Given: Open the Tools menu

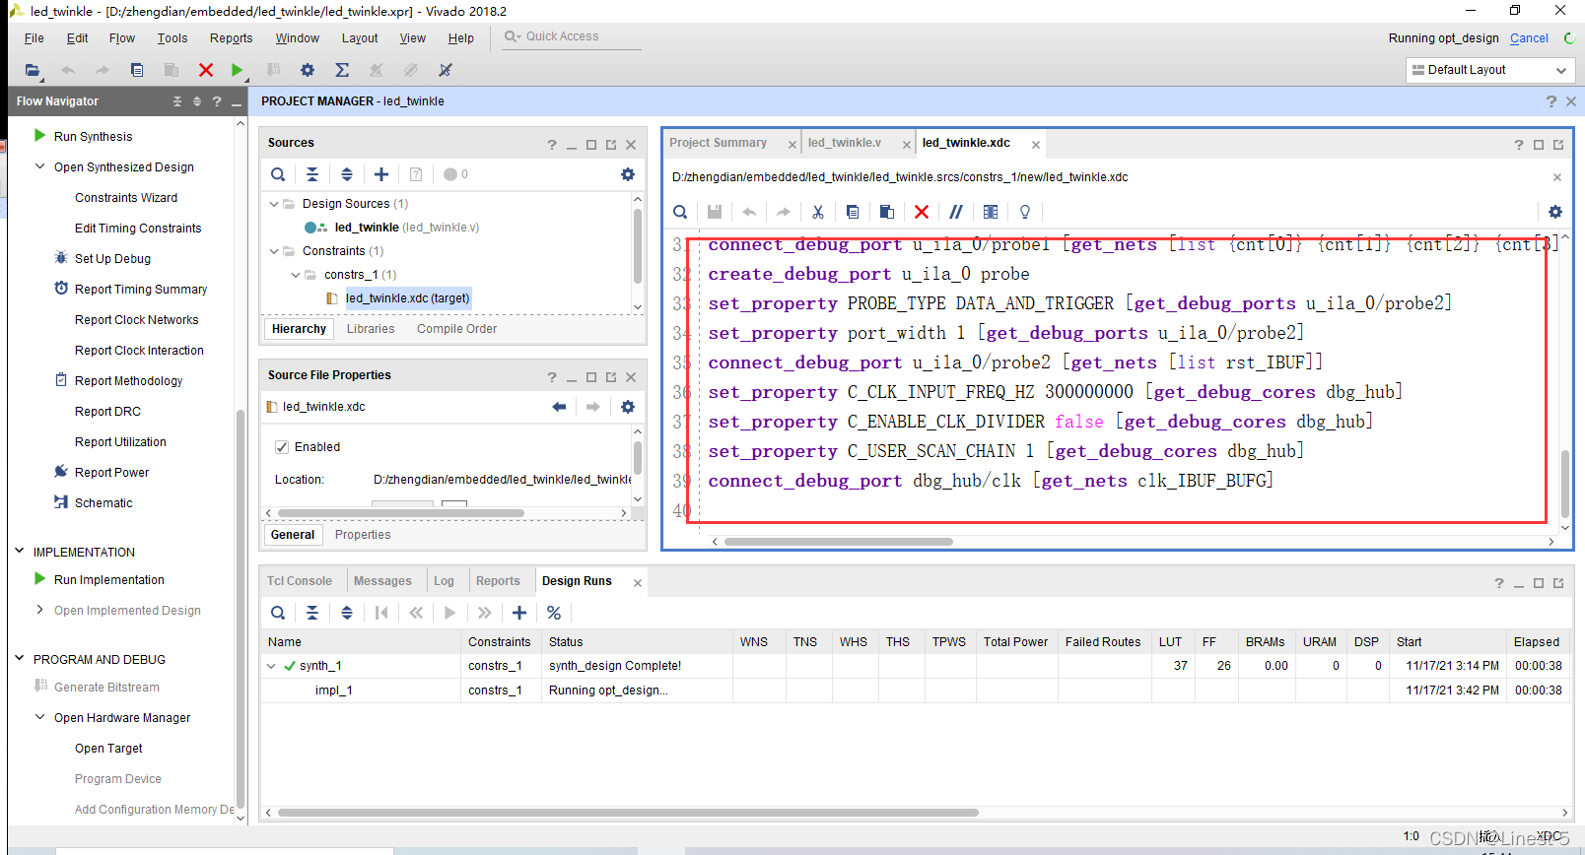Looking at the screenshot, I should tap(172, 38).
